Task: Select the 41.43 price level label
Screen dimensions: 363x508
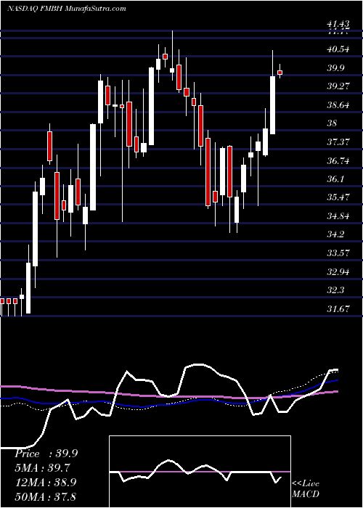Action: point(338,24)
